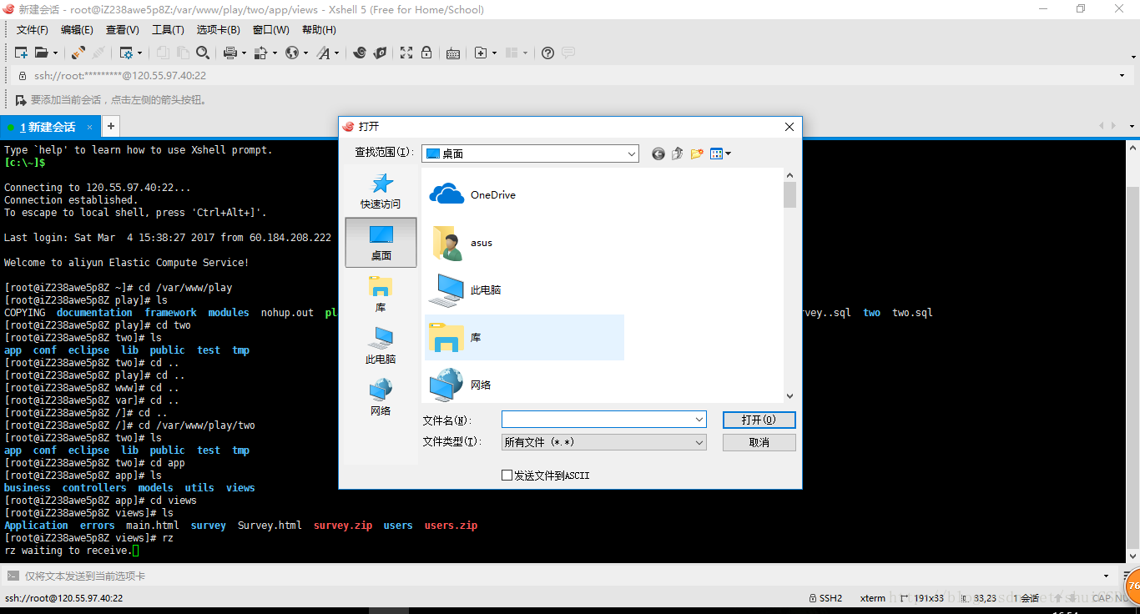The width and height of the screenshot is (1140, 614).
Task: Click the Paste toolbar icon
Action: [x=182, y=53]
